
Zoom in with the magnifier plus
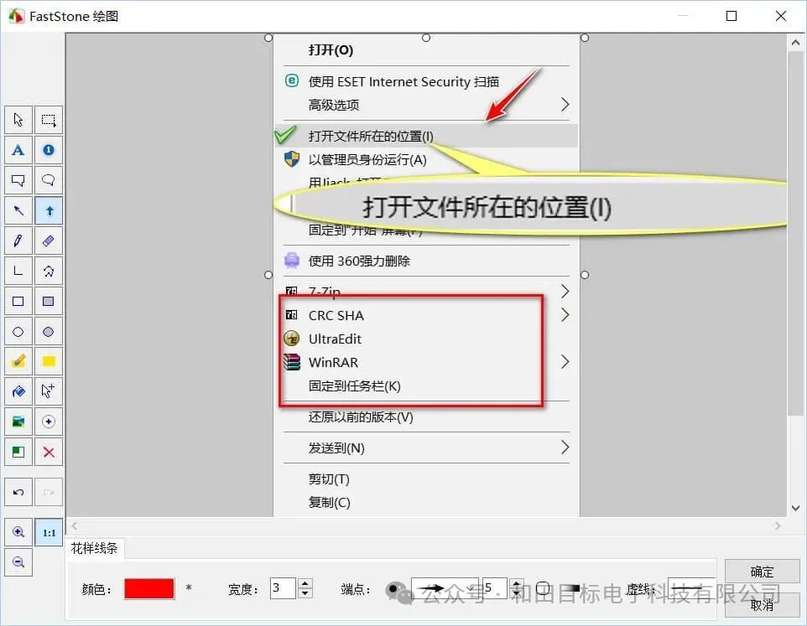(x=18, y=532)
